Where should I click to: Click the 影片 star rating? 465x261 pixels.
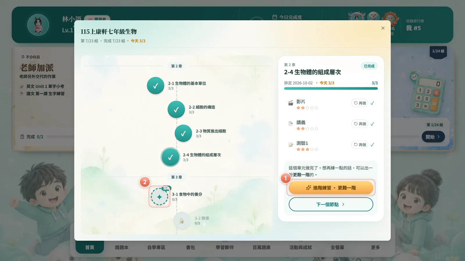[x=307, y=108]
